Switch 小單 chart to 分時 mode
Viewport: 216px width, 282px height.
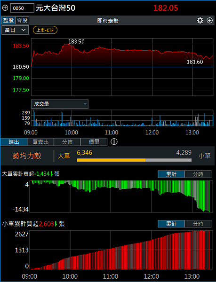[x=198, y=224]
